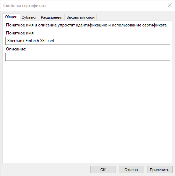
Task: Click the Понятное имя: label
Action: coord(20,33)
